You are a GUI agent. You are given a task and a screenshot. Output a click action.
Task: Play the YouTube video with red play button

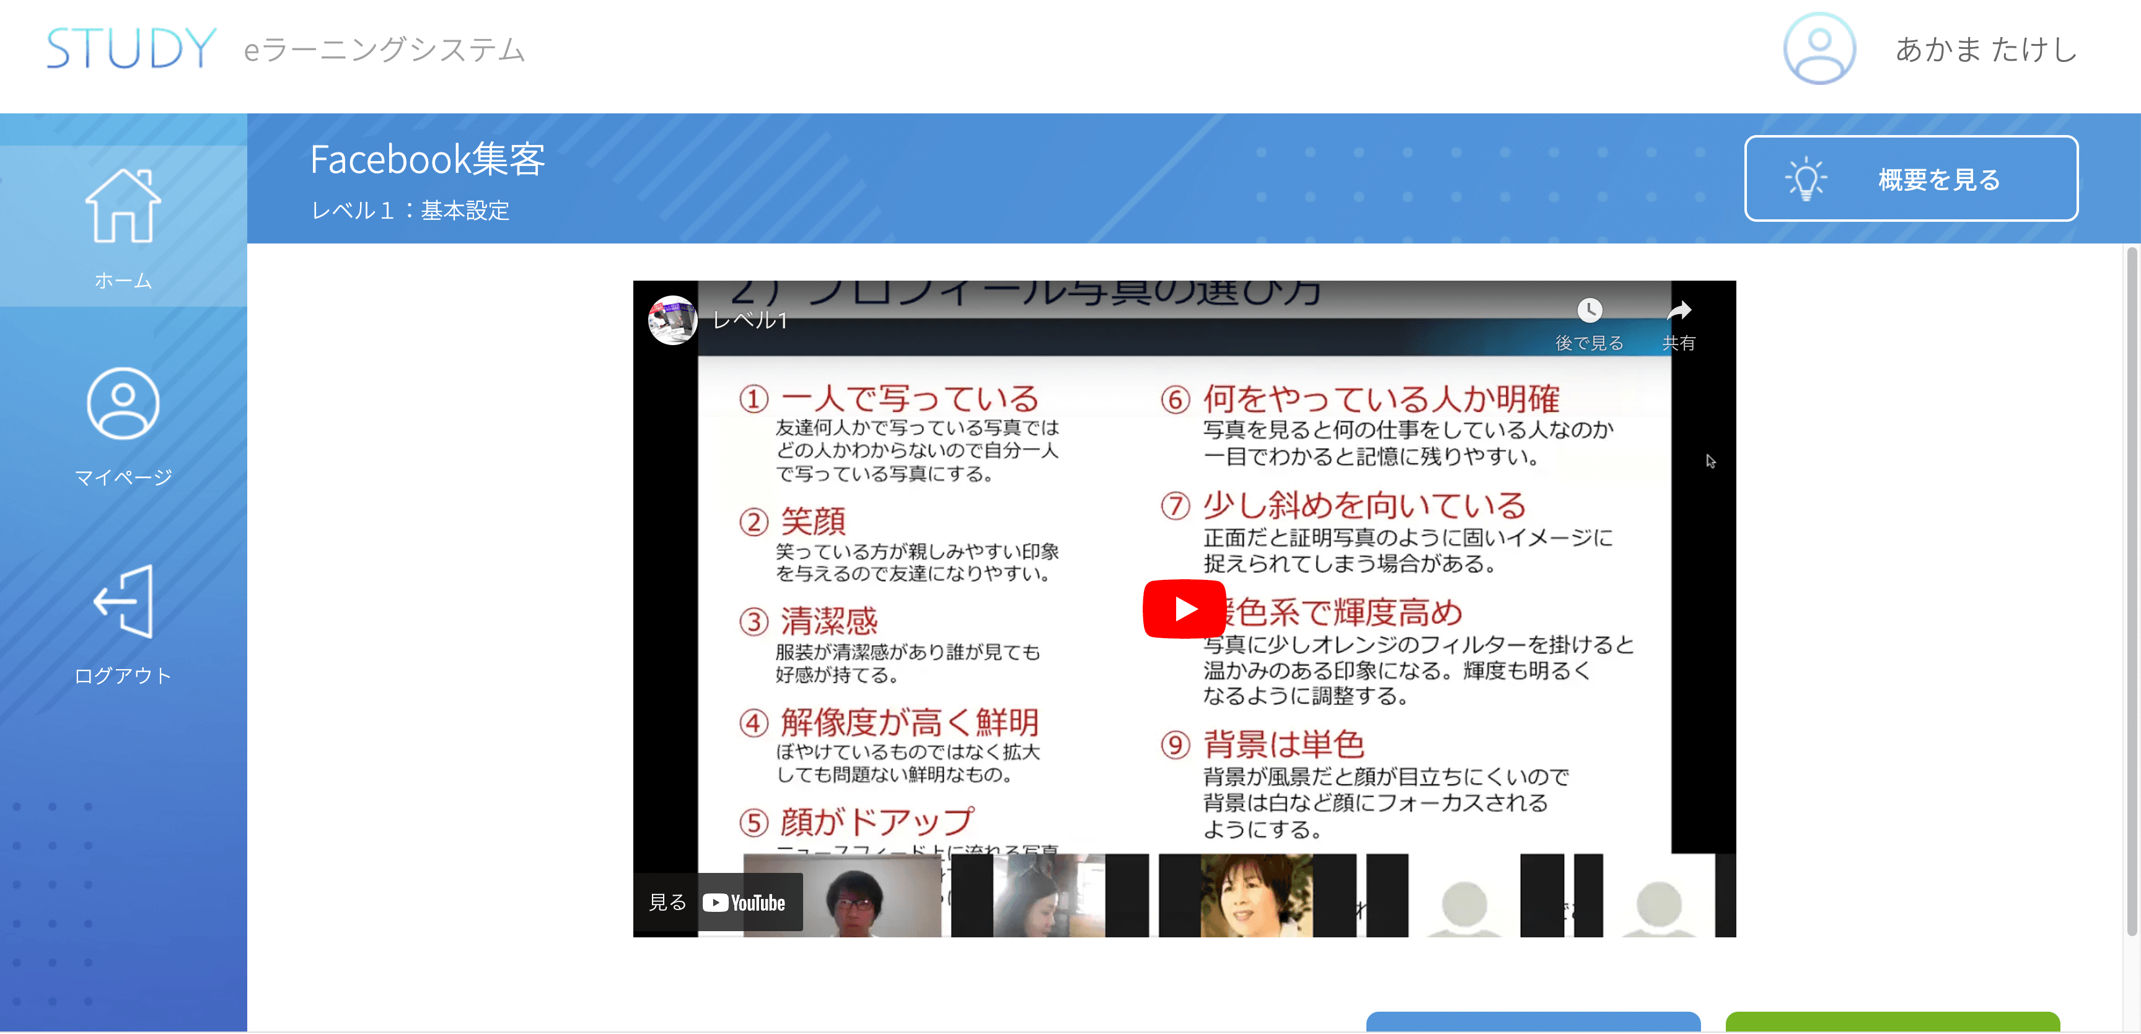coord(1184,609)
